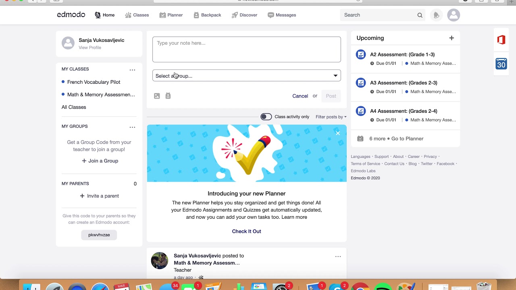Open post options ellipsis for Sanja's post
The width and height of the screenshot is (516, 290).
point(338,257)
